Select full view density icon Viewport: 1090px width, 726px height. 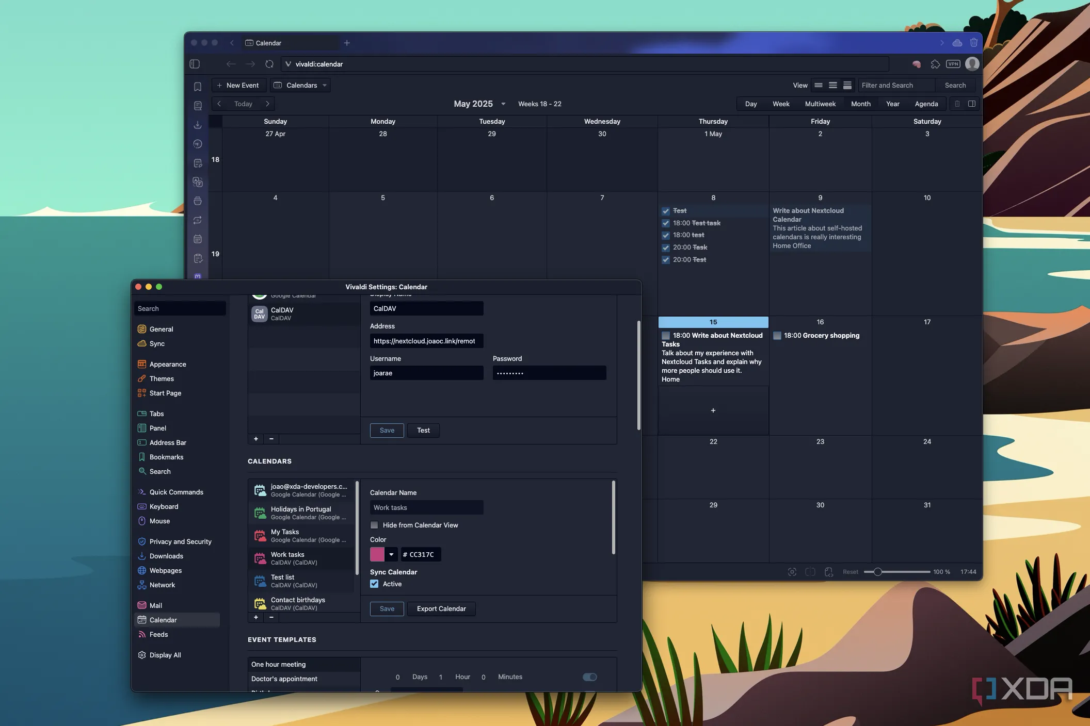pyautogui.click(x=847, y=85)
